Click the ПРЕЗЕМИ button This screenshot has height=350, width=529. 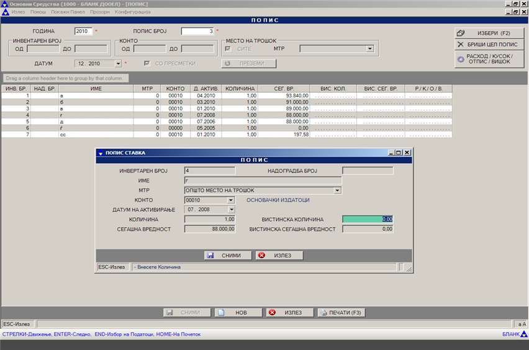click(249, 63)
